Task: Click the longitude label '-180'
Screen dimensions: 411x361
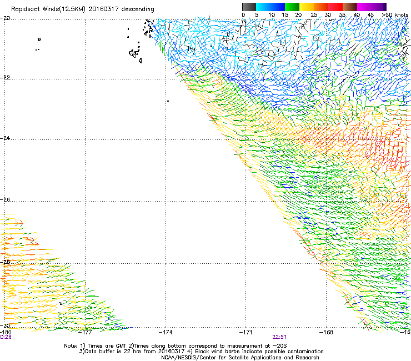Action: [x=6, y=332]
